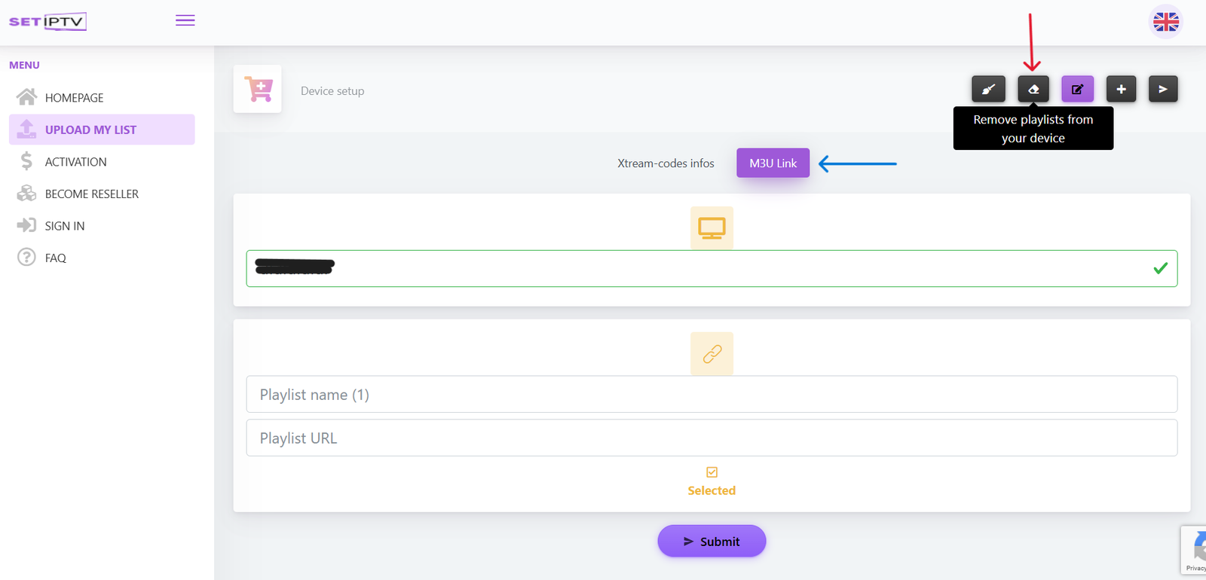This screenshot has height=580, width=1206.
Task: Click the Playlist name input field
Action: (711, 395)
